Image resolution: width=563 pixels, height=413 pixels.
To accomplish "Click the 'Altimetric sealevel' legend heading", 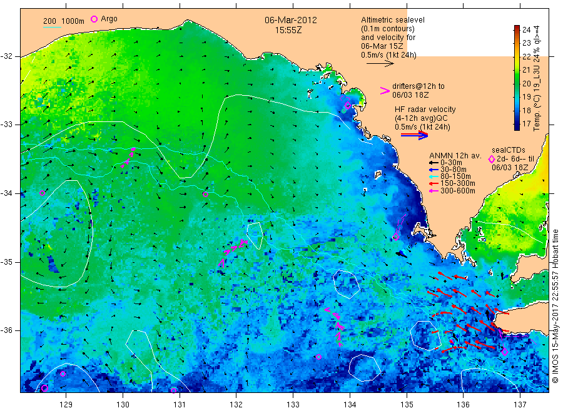I will pos(393,20).
